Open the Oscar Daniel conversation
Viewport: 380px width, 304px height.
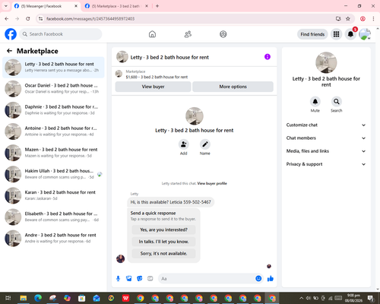[x=53, y=89]
